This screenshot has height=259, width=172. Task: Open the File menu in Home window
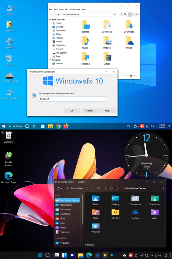tap(50, 10)
